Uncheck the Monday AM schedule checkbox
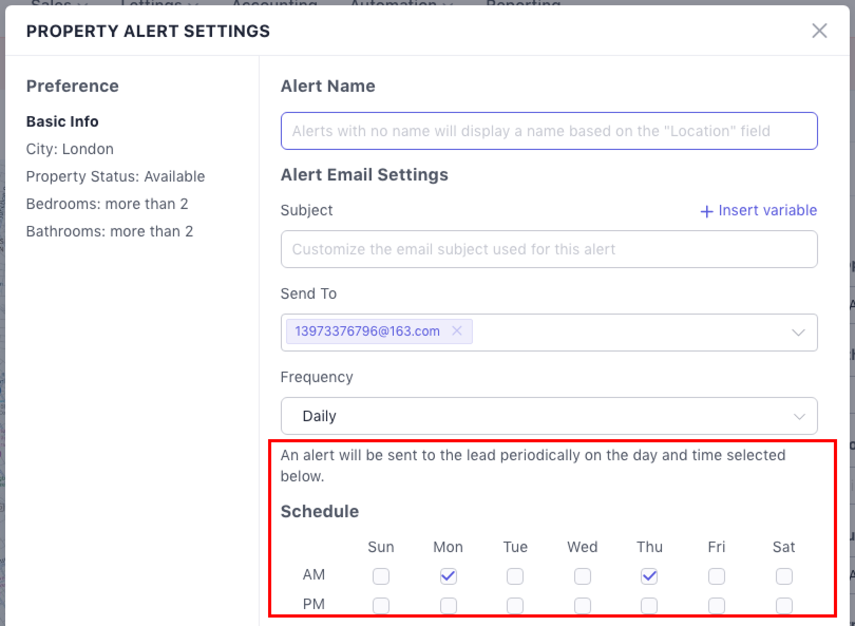Viewport: 855px width, 626px height. (448, 576)
